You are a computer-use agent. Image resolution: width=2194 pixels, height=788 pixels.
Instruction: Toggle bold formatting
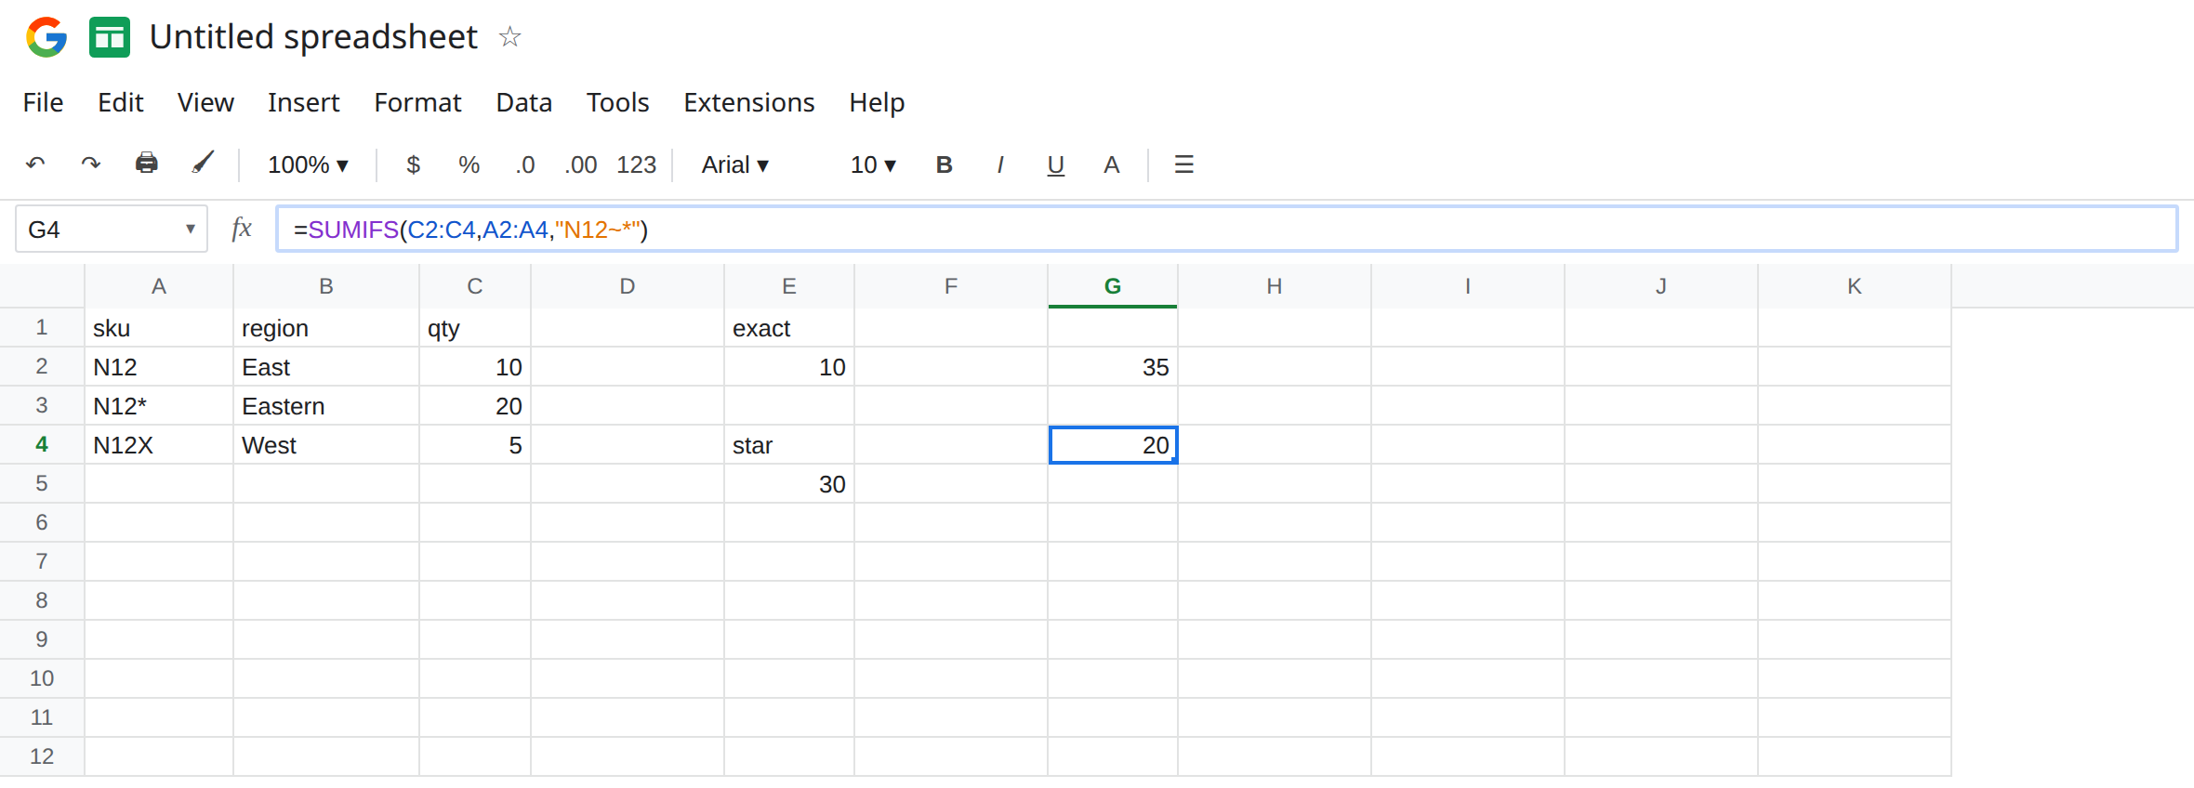pyautogui.click(x=944, y=164)
